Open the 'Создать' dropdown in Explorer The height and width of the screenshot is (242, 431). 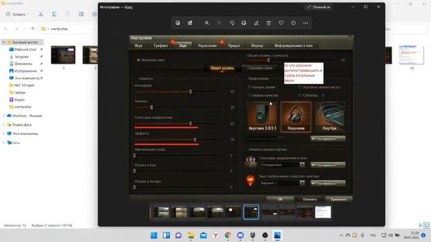(x=17, y=14)
